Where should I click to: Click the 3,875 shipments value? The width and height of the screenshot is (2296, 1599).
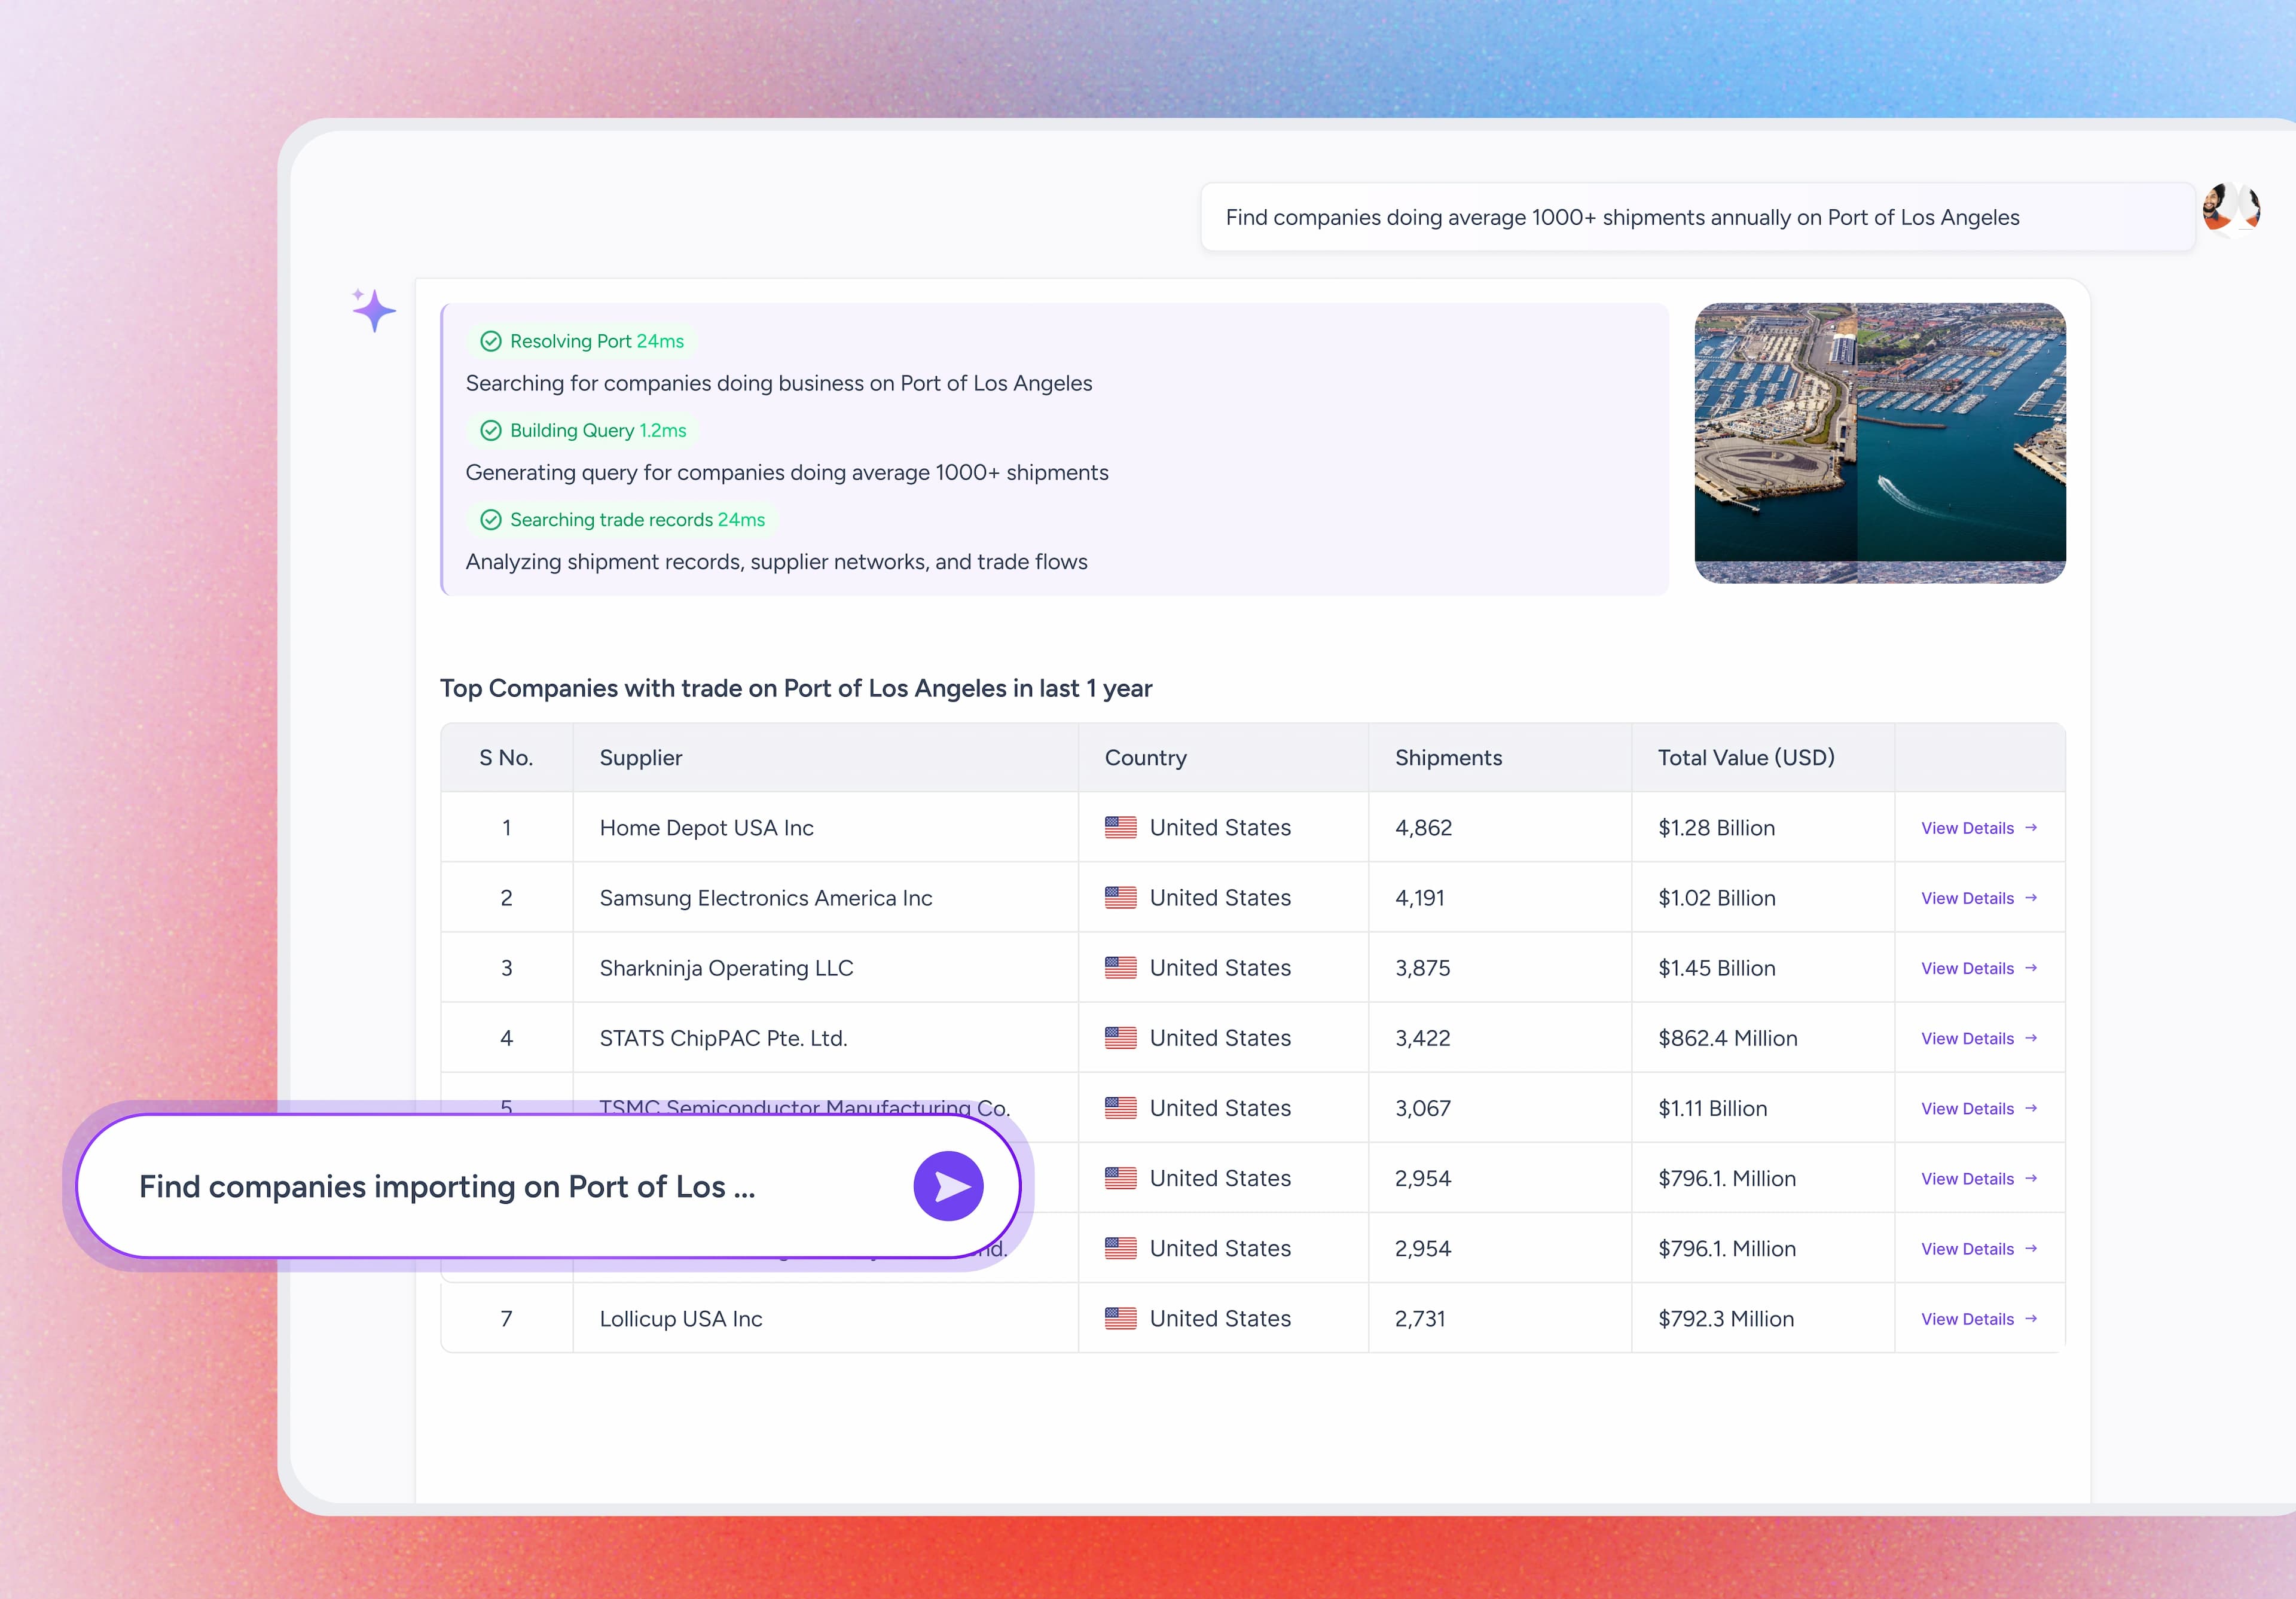pos(1422,967)
